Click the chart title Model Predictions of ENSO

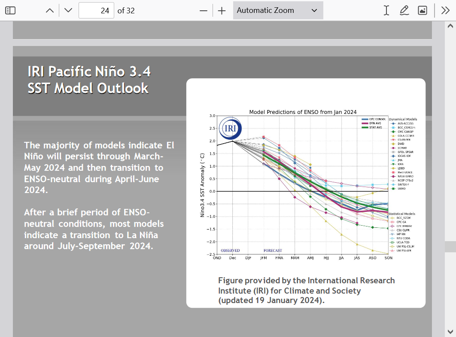tap(303, 112)
